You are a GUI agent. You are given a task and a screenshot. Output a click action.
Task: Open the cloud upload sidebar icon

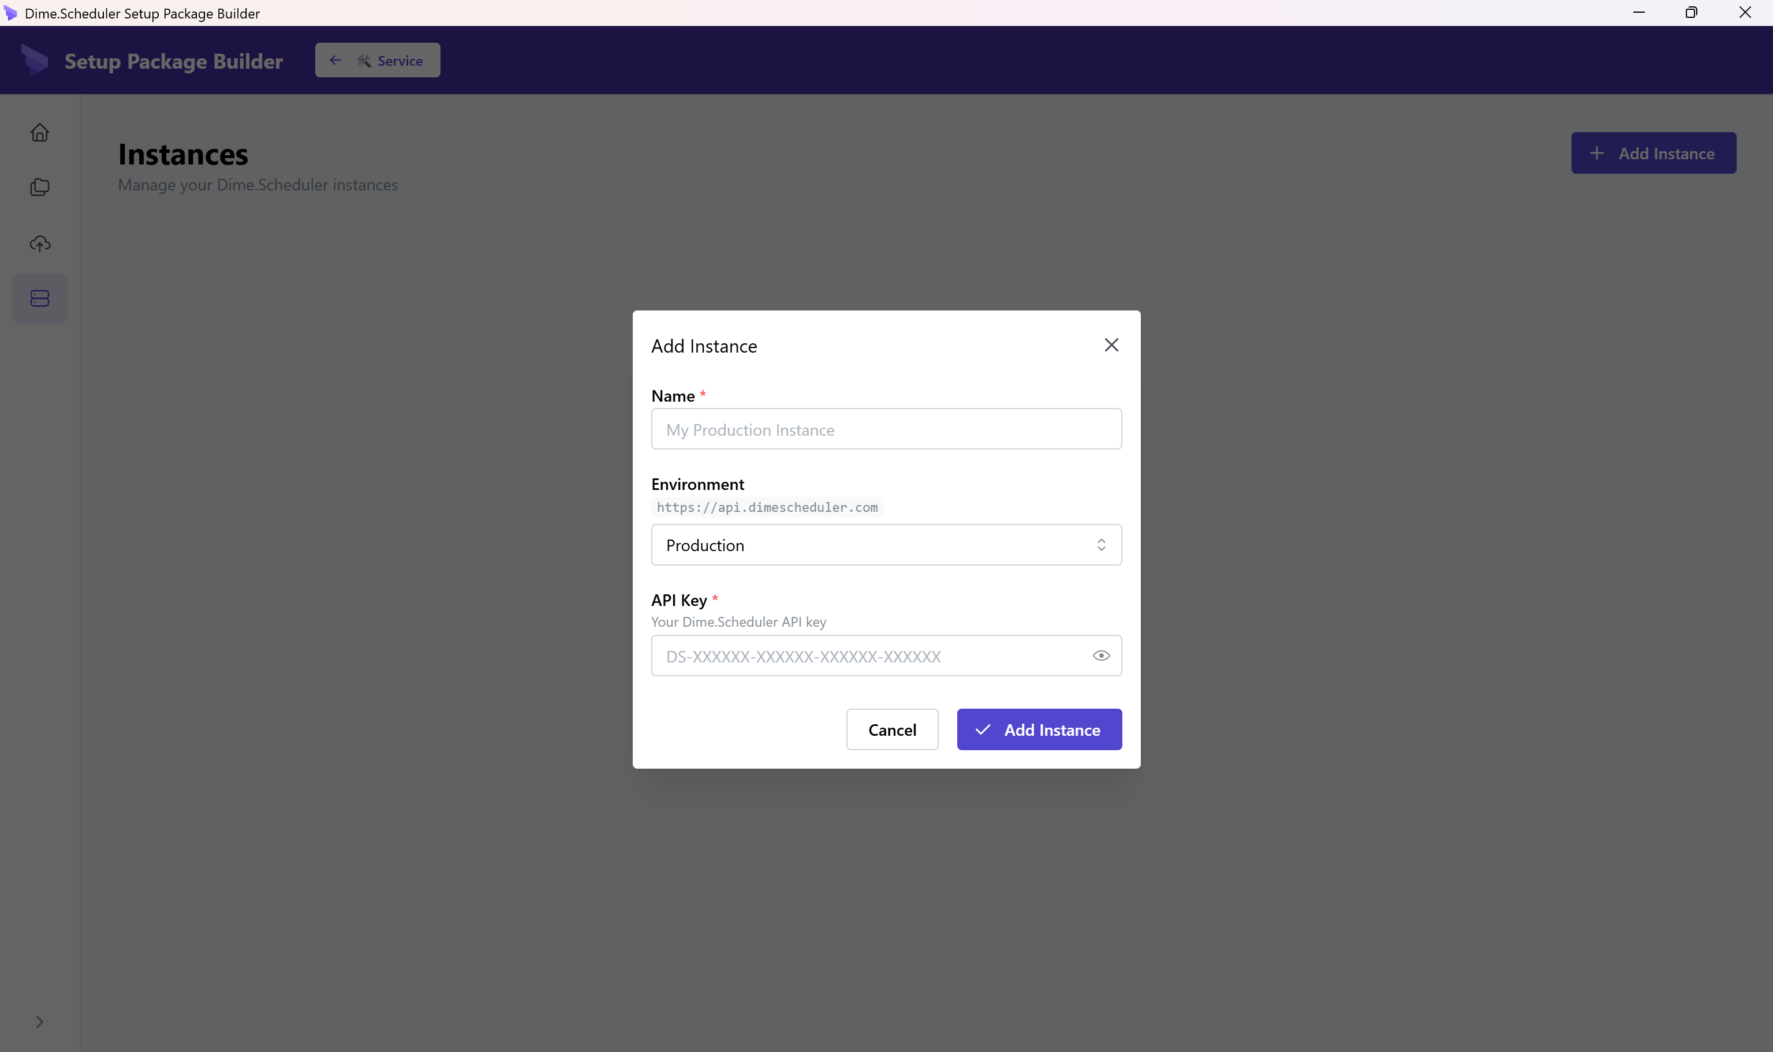click(x=40, y=243)
